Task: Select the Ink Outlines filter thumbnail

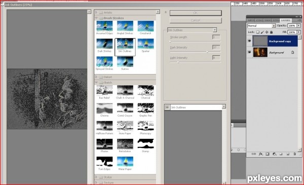Action: (125, 44)
